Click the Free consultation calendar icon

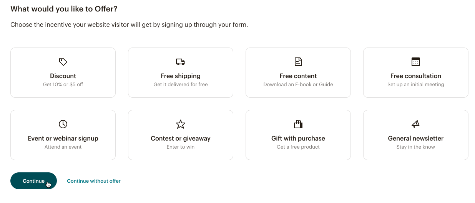click(x=416, y=62)
